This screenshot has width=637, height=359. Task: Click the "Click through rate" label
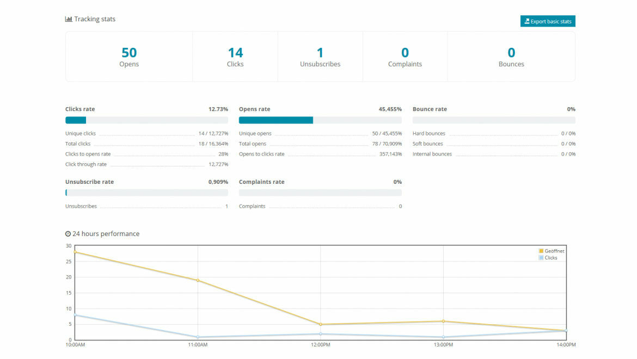85,164
